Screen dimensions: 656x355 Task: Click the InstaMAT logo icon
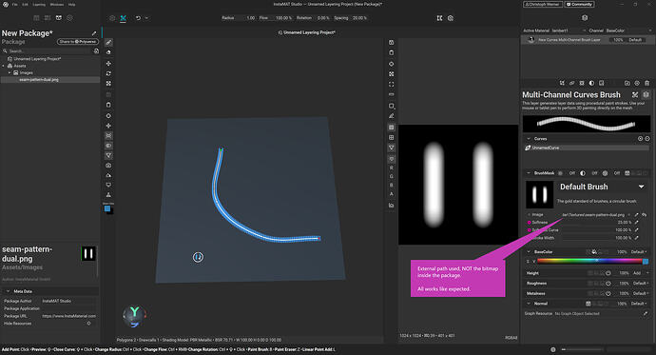[6, 4]
